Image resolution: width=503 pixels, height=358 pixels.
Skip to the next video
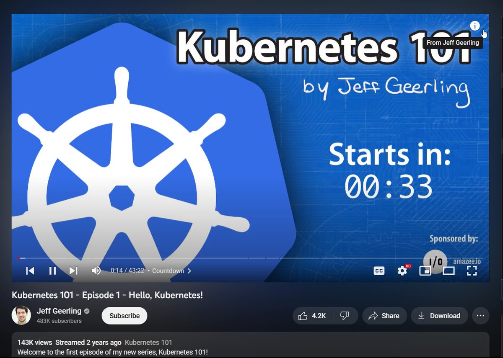click(73, 271)
